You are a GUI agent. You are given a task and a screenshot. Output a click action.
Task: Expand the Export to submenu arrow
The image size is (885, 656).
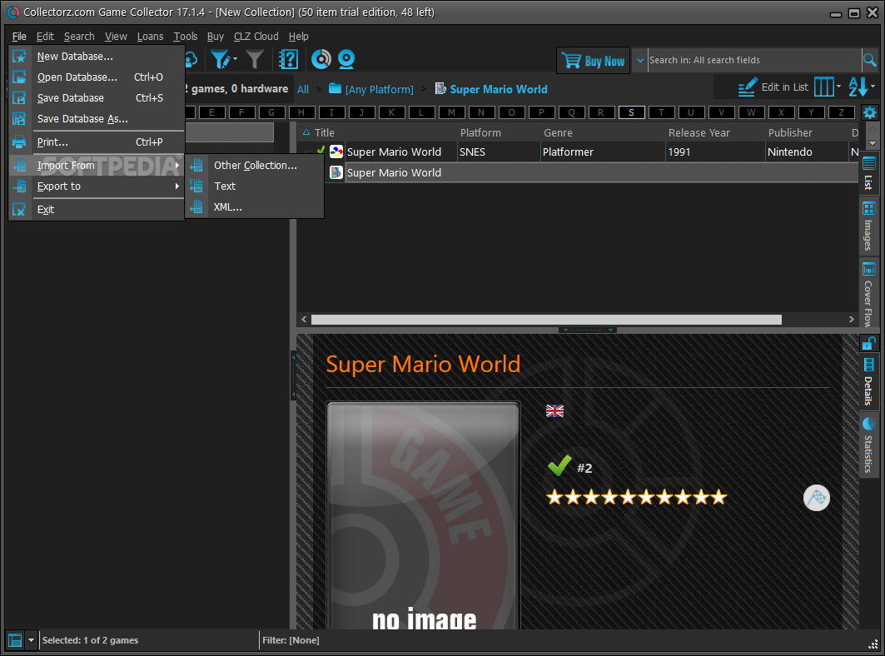(x=177, y=186)
